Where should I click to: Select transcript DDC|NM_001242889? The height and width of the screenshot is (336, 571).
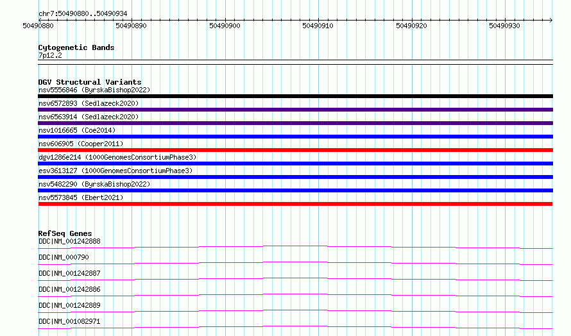click(x=69, y=305)
